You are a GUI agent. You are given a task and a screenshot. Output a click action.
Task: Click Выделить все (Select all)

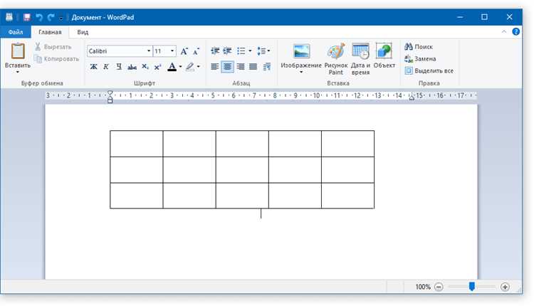point(429,70)
